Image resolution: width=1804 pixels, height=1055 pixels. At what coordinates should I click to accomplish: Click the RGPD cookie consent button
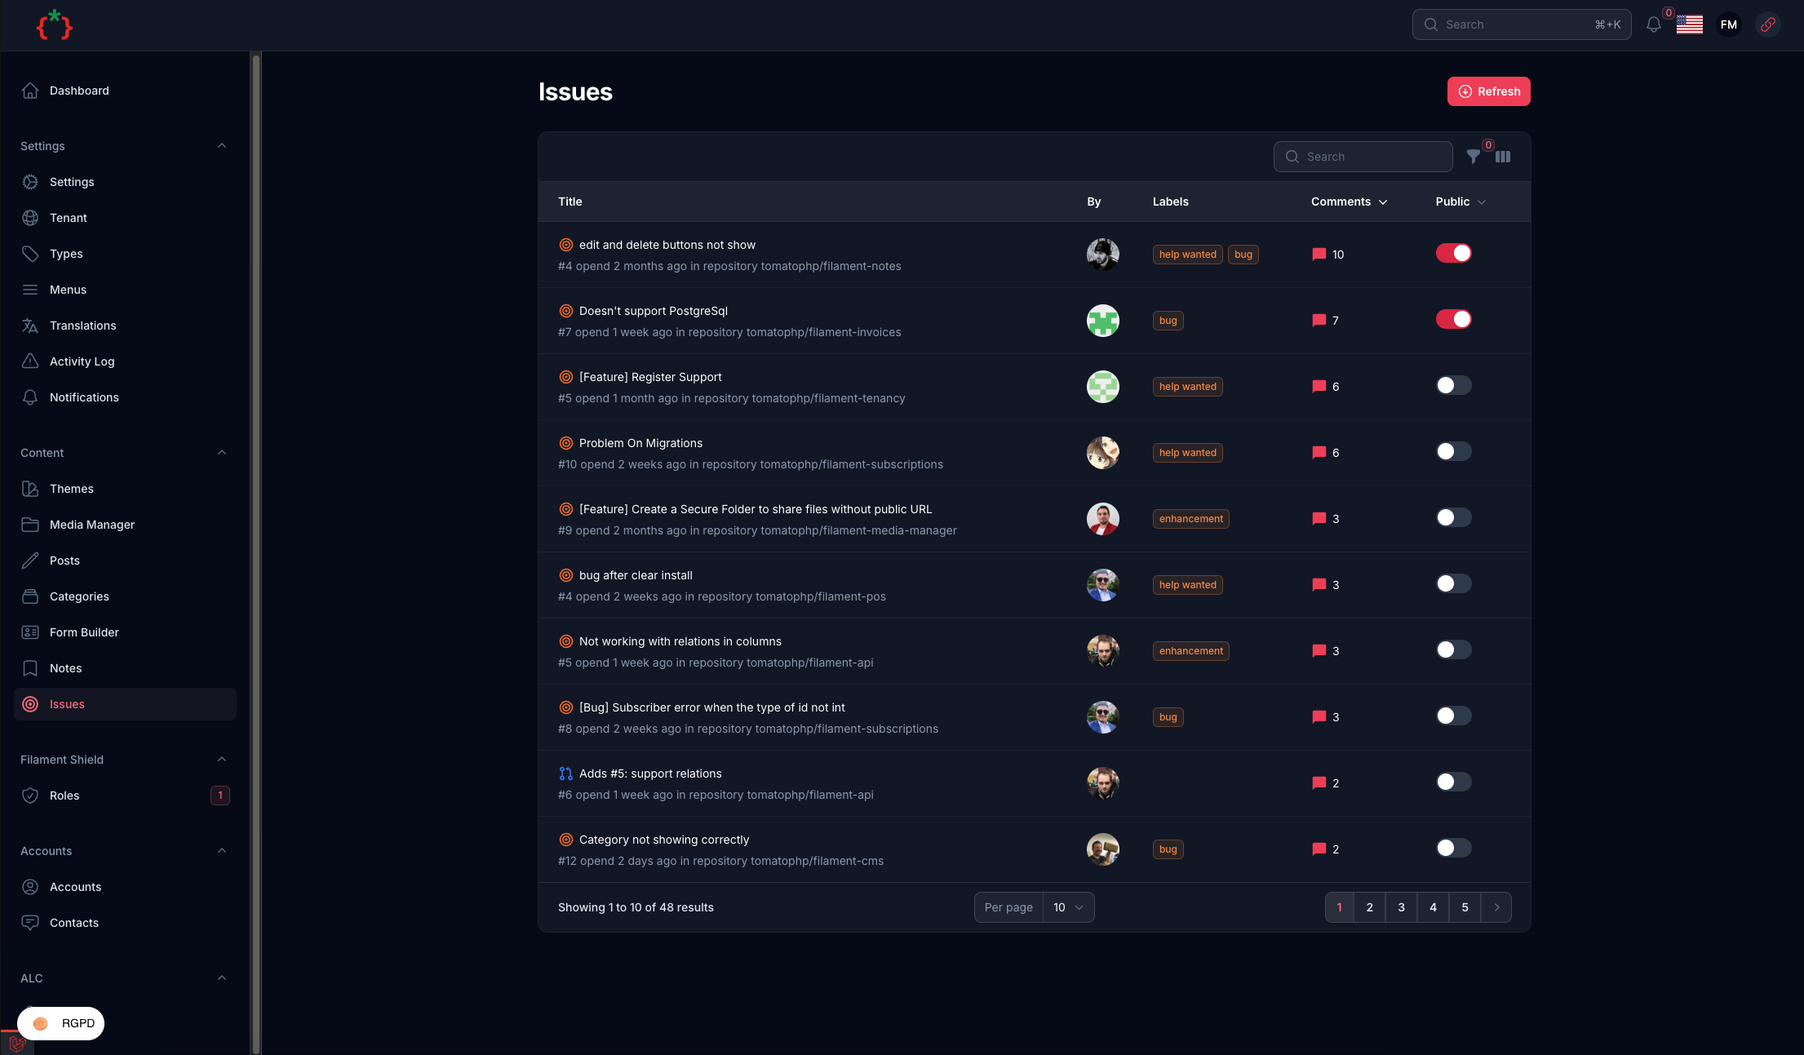tap(61, 1023)
